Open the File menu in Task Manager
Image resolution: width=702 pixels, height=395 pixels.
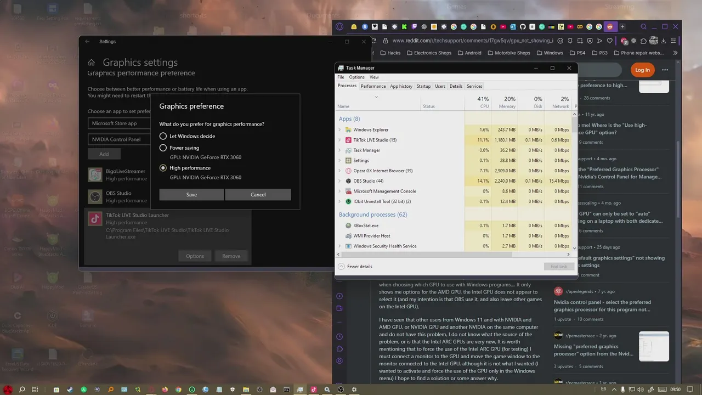pyautogui.click(x=341, y=77)
